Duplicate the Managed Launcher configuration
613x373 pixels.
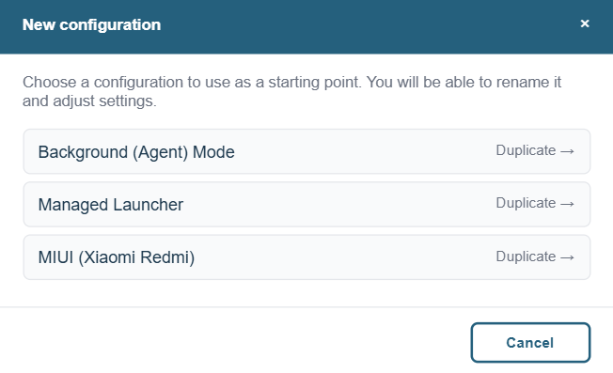click(534, 204)
